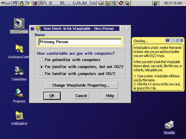Open the OS/2 Warp menu in WarpCenter
Image resolution: width=186 pixels, height=139 pixels.
tap(6, 3)
